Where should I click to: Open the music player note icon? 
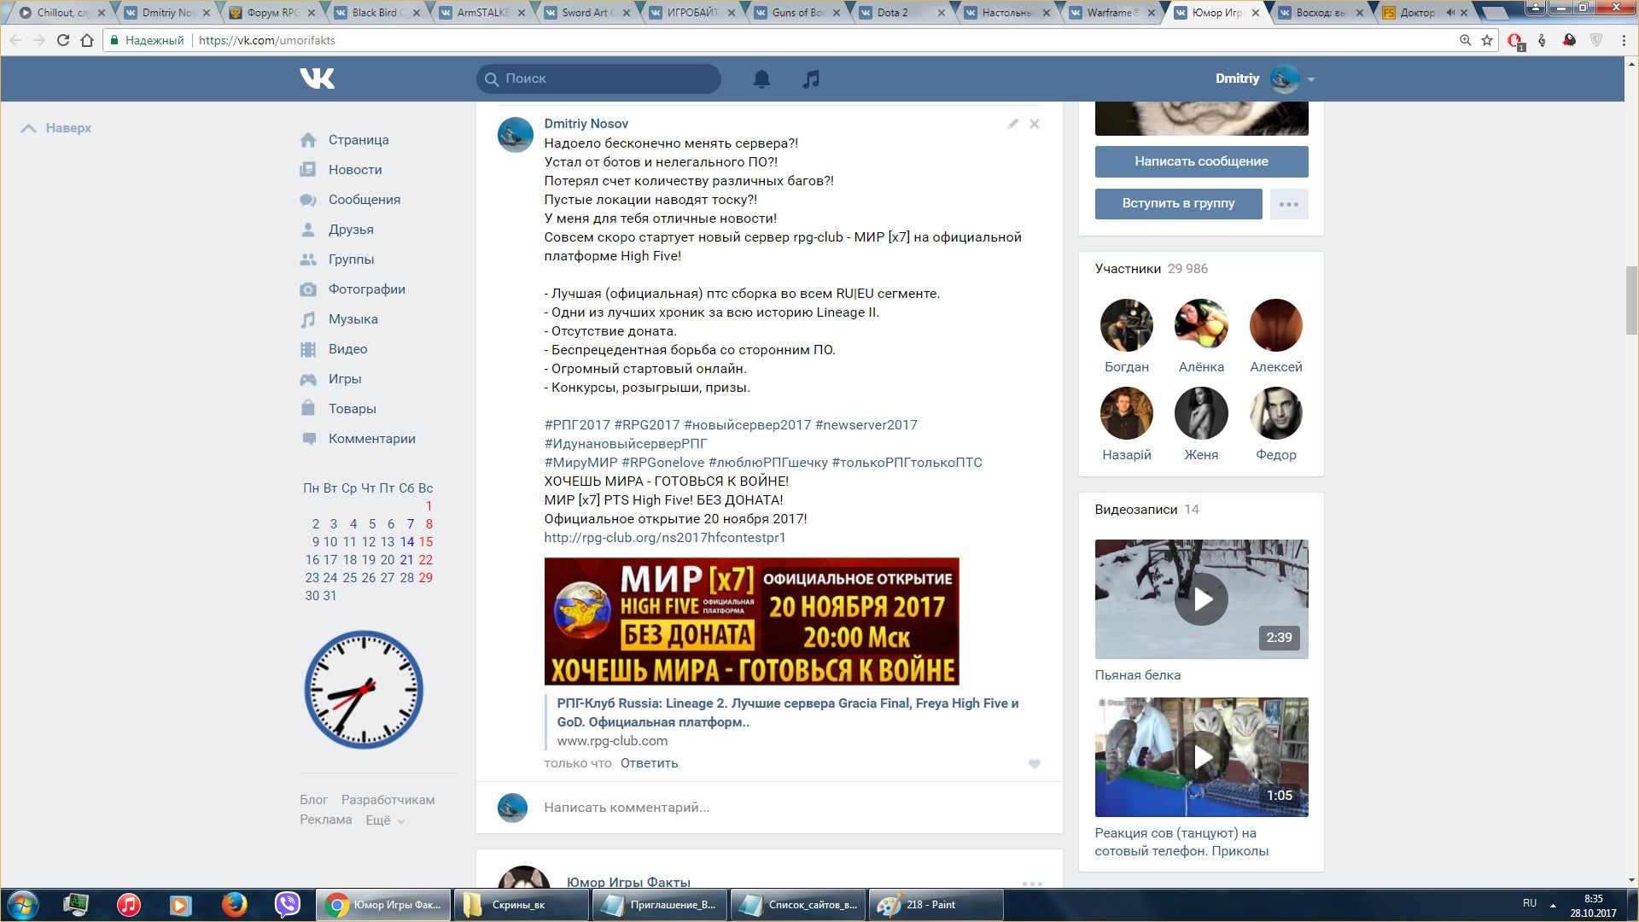[x=811, y=79]
